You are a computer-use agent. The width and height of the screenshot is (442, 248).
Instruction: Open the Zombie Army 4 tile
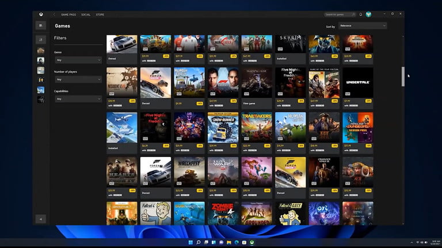coord(223,213)
